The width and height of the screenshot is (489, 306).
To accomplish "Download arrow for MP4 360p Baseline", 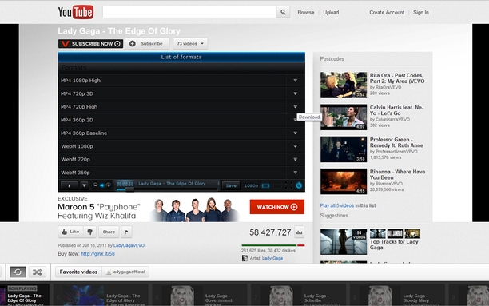I will click(x=295, y=133).
